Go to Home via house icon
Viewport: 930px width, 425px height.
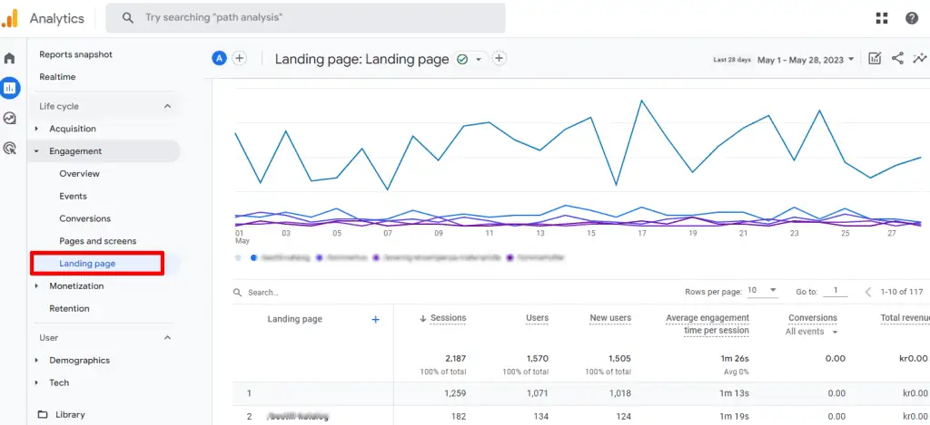9,59
